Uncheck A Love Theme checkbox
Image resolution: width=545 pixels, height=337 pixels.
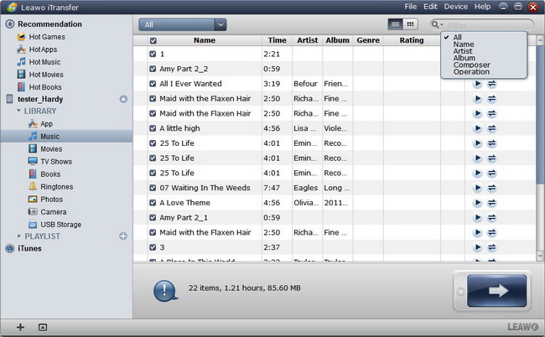[x=153, y=203]
